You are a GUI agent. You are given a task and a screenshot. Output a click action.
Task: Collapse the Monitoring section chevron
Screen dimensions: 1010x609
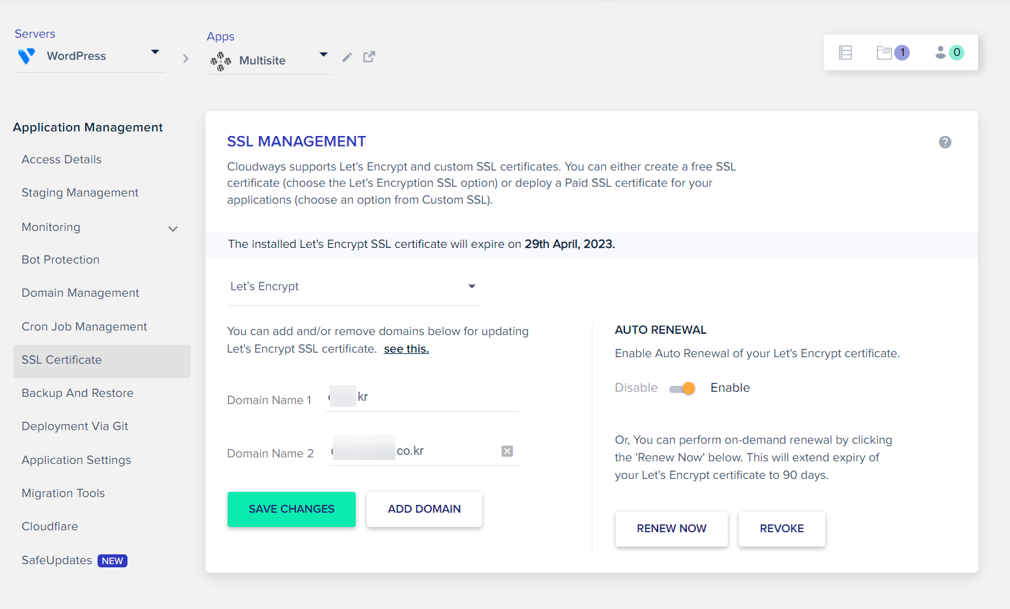click(172, 228)
